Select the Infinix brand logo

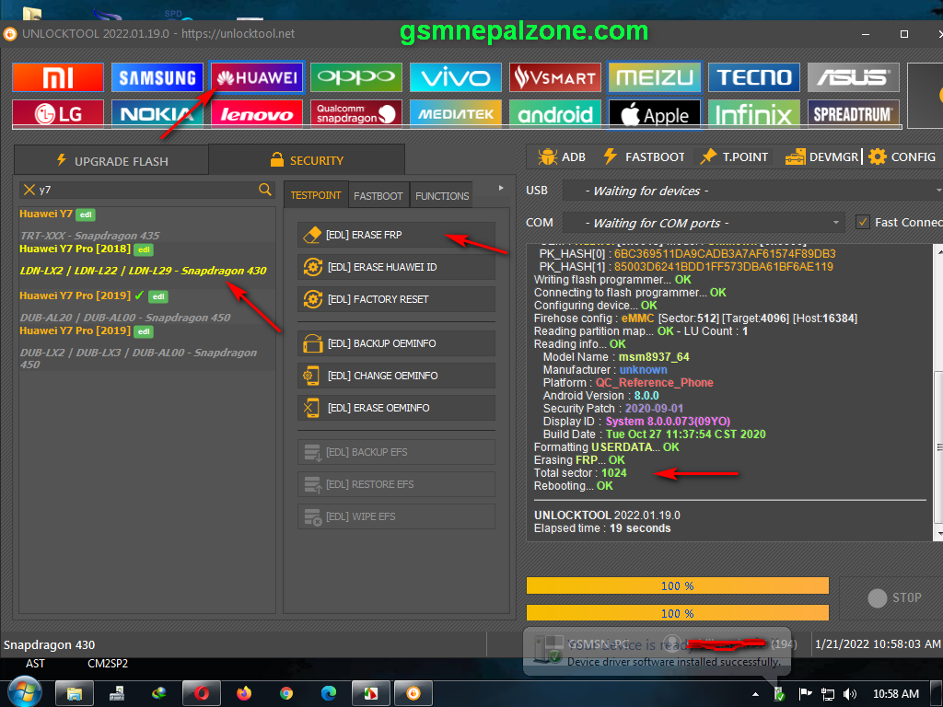(x=754, y=113)
